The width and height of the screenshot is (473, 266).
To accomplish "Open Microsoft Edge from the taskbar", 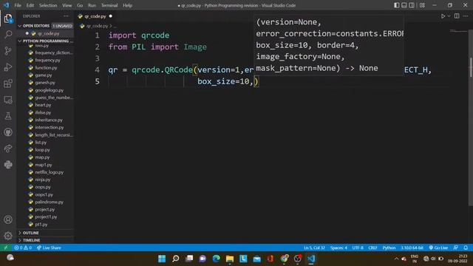I will pos(217,259).
